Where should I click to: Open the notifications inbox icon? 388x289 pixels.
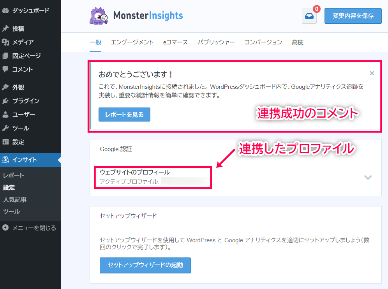tap(309, 16)
